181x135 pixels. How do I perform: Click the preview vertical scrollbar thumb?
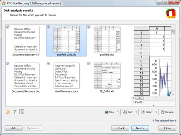[173, 31]
